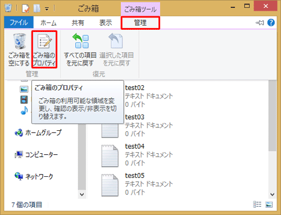Select the pictures library icon in navigation pane
Image resolution: width=281 pixels, height=215 pixels.
coord(24,89)
